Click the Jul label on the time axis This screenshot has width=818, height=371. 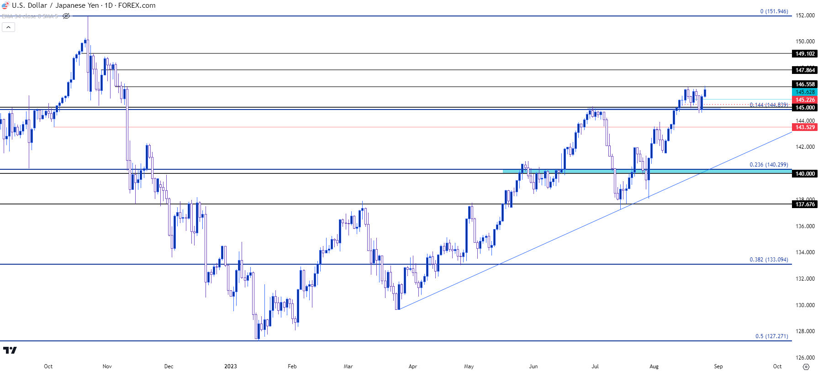[x=595, y=366]
